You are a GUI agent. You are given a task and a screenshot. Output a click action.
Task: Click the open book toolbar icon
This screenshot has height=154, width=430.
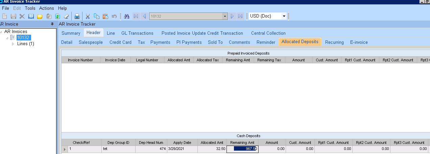(31, 16)
